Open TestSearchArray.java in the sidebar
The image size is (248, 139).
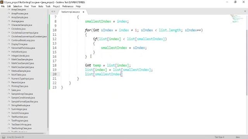(21, 124)
